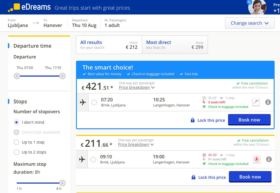280x193 pixels.
Task: Click padlock icon next to €421.51 Lock this price
Action: click(x=193, y=120)
